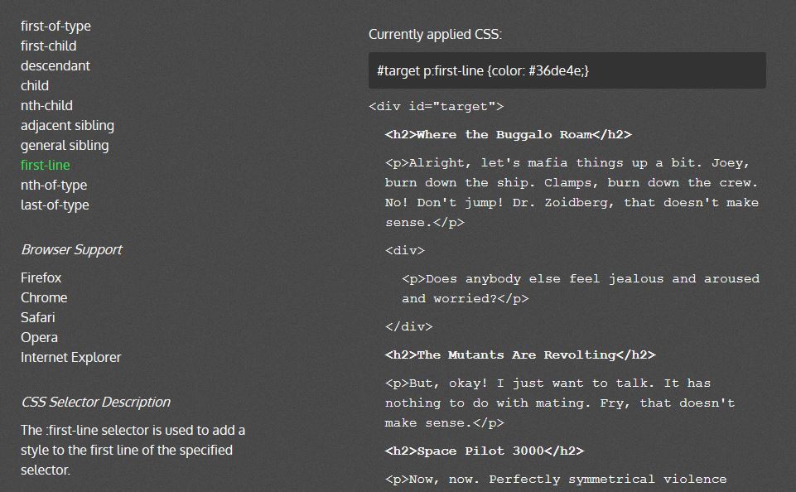Switch to the nth-child selector
Viewport: 796px width, 492px height.
click(x=46, y=105)
